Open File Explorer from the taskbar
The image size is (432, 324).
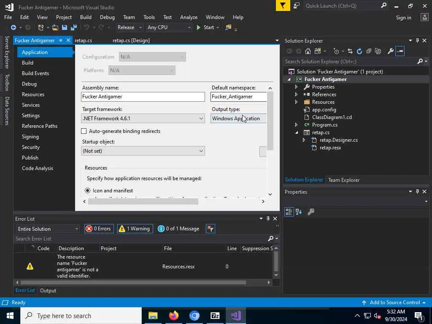point(153,316)
